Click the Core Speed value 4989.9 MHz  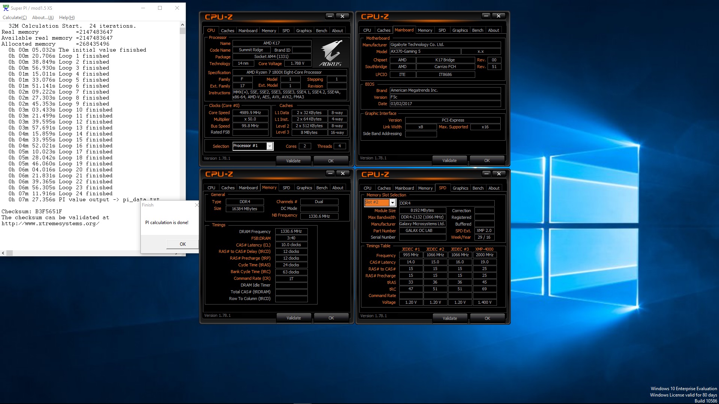[x=250, y=113]
